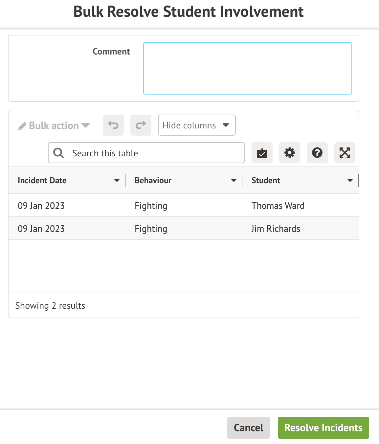Click inside the Comment text box
Viewport: 379px width, 444px height.
247,68
